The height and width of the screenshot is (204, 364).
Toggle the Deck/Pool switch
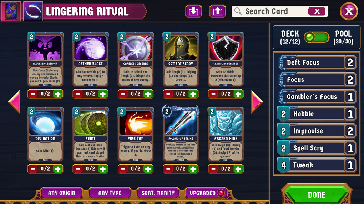click(x=317, y=37)
